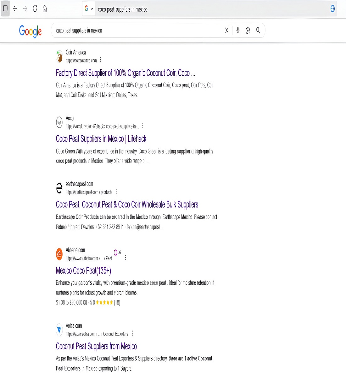346x378 pixels.
Task: Click the Volza.com favicon
Action: [59, 330]
